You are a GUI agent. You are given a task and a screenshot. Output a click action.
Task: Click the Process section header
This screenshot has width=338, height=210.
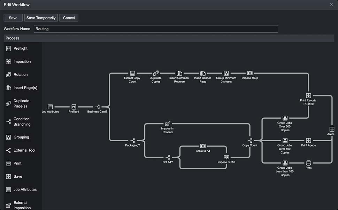coord(169,38)
